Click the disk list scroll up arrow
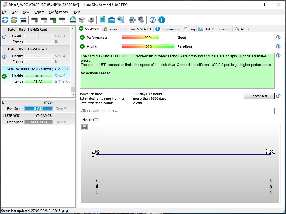This screenshot has height=214, width=286. [73, 29]
